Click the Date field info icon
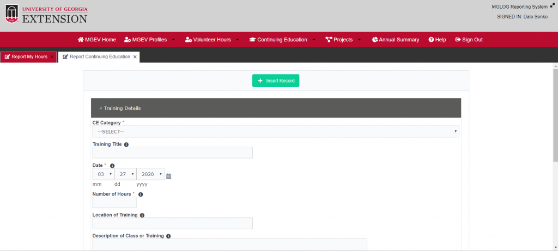This screenshot has height=251, width=558. click(112, 166)
